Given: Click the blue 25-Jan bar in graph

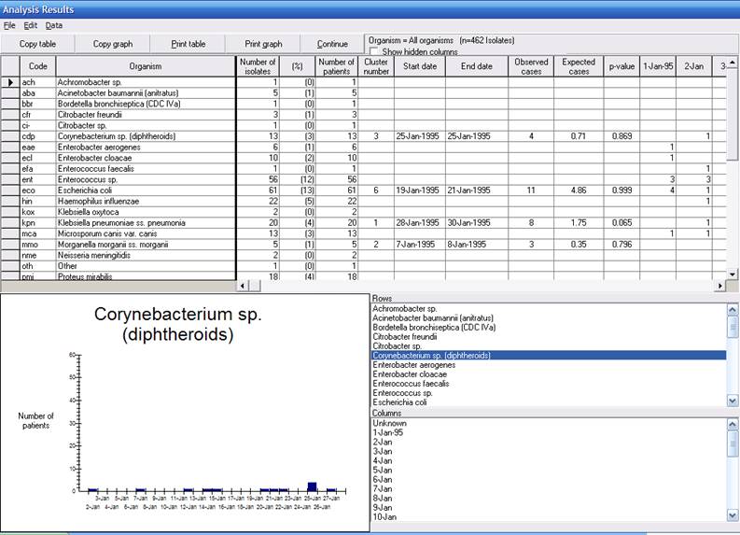Looking at the screenshot, I should pos(312,486).
